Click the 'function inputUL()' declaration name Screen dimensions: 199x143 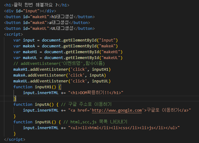pyautogui.click(x=43, y=122)
